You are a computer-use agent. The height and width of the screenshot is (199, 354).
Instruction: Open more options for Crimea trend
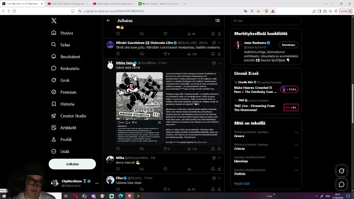(x=296, y=145)
